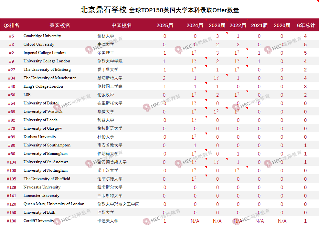This screenshot has height=225, width=319.
Task: Click comment marker on Imperial College 2021届 cell
Action: click(269, 49)
